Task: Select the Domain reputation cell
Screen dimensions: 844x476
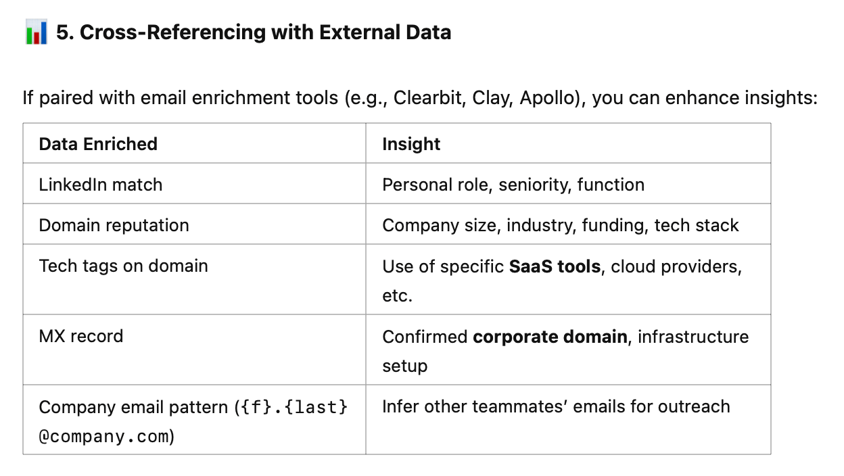Action: coord(195,224)
